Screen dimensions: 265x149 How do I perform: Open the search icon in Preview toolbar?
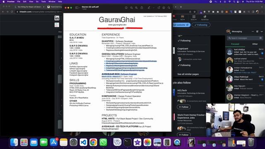pos(169,8)
